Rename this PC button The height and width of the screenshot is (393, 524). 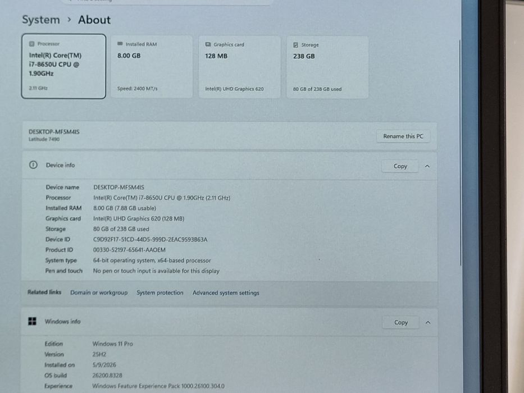click(x=403, y=136)
